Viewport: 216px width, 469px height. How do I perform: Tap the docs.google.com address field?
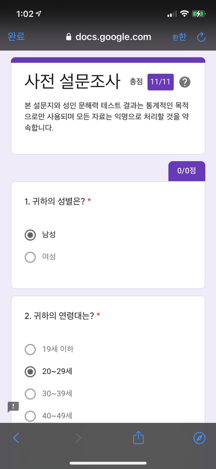click(108, 37)
